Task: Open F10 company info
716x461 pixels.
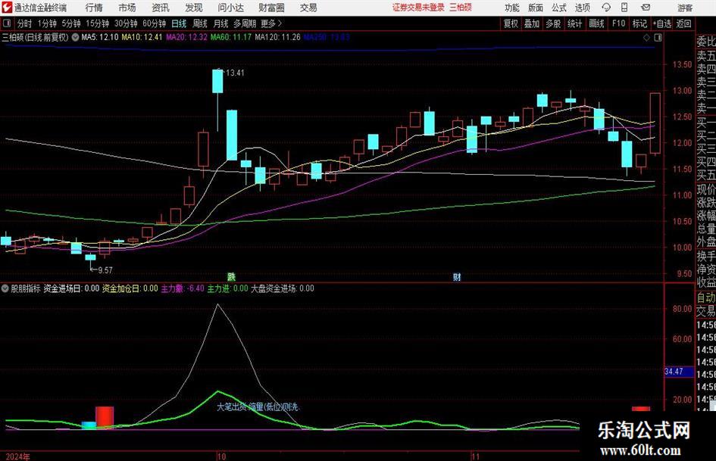Action: click(618, 23)
